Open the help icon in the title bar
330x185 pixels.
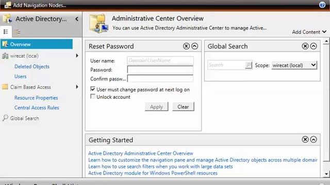(x=322, y=5)
